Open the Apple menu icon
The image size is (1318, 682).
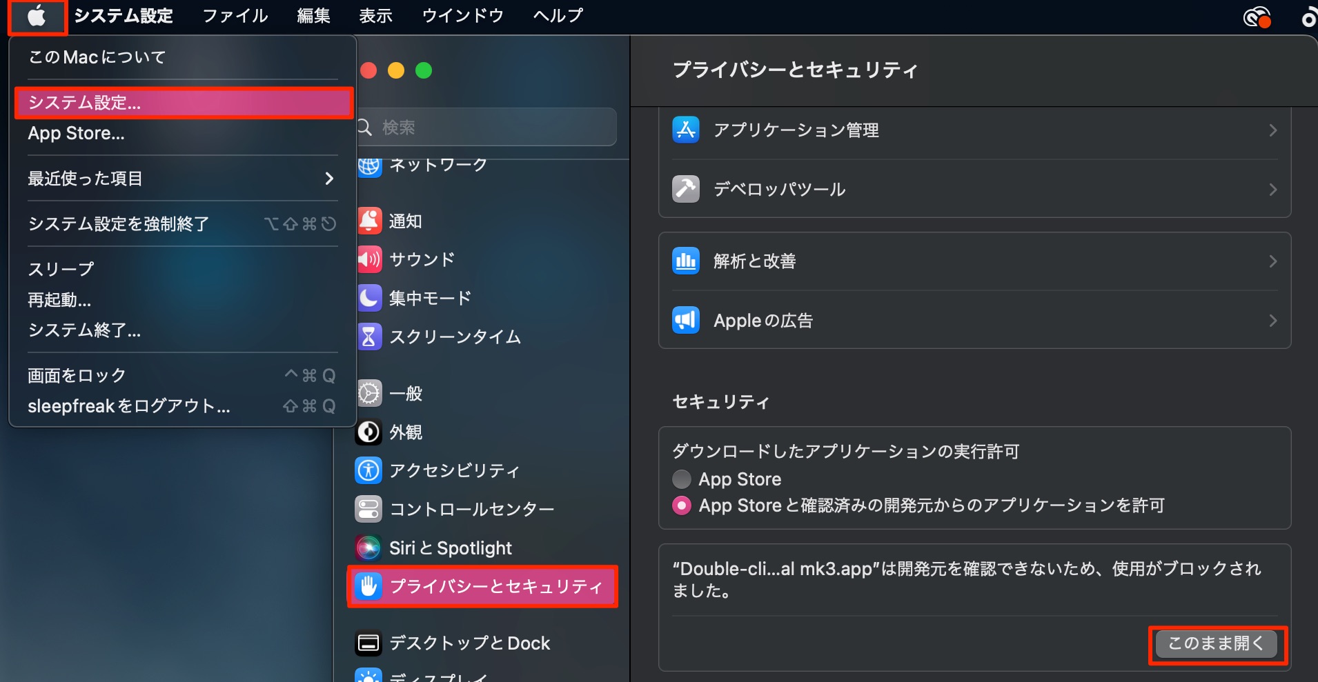click(x=37, y=16)
